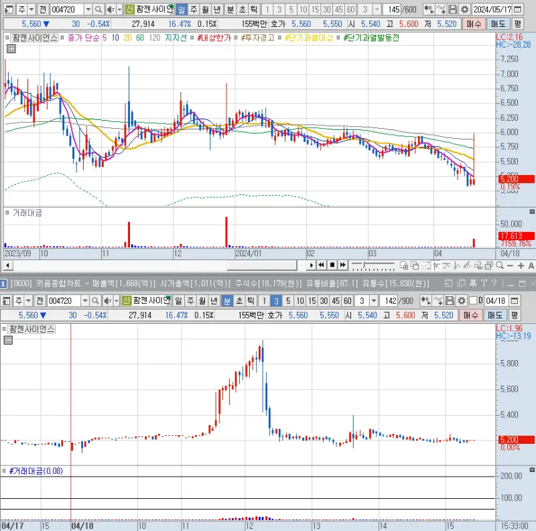Click the floppy save icon in lower chart toolbar

click(450, 301)
